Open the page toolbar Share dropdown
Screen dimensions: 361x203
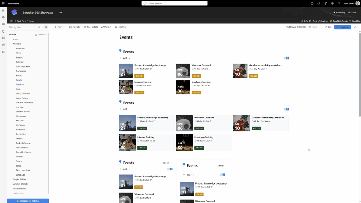click(314, 27)
